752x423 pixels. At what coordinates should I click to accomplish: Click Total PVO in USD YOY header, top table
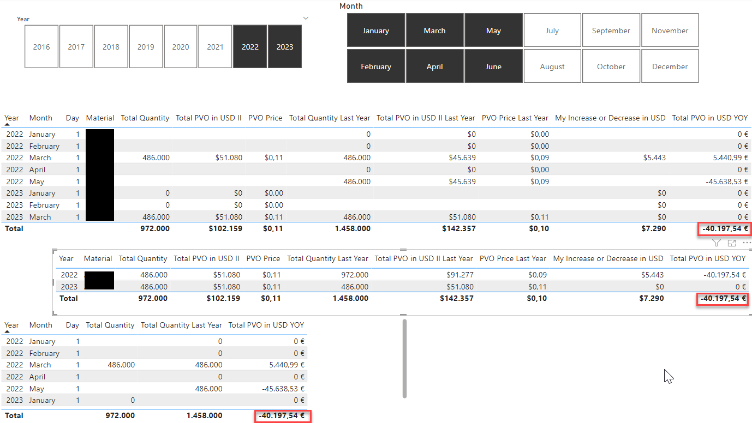coord(709,118)
